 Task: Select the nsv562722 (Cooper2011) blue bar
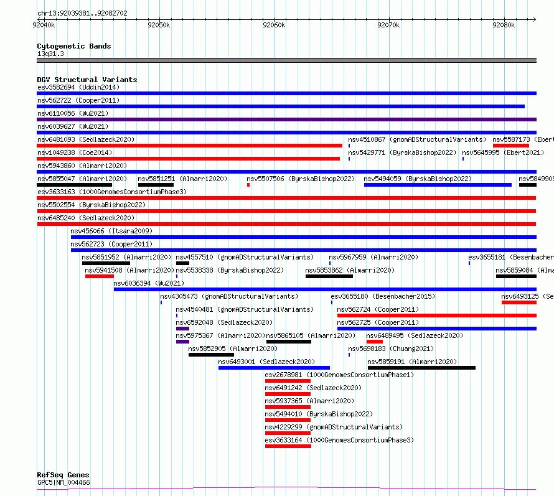pos(281,106)
